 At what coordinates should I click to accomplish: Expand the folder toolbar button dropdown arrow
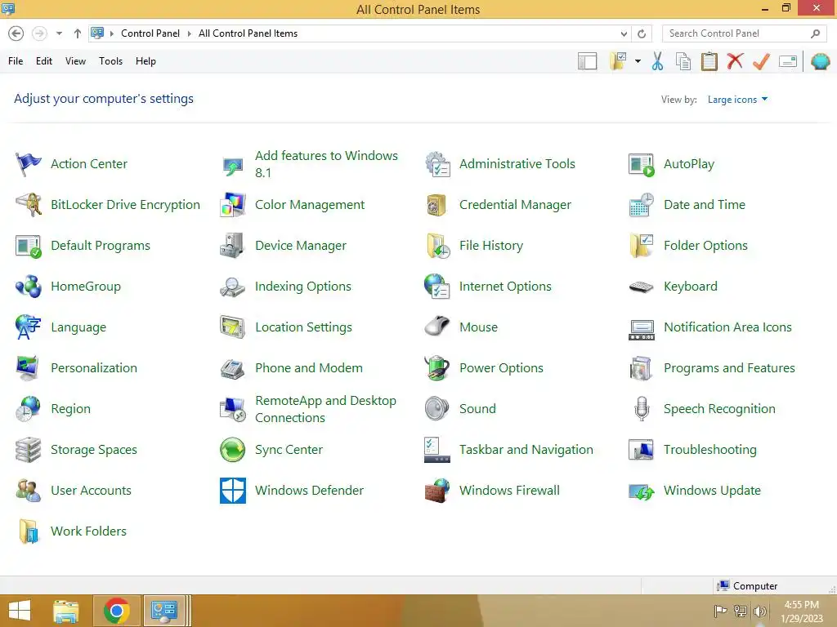pos(638,61)
